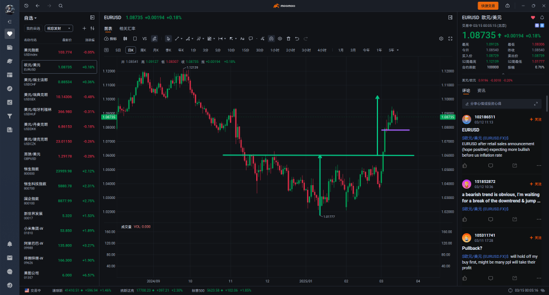This screenshot has width=549, height=295.
Task: Open chart settings hexagon gear icon
Action: tap(441, 39)
